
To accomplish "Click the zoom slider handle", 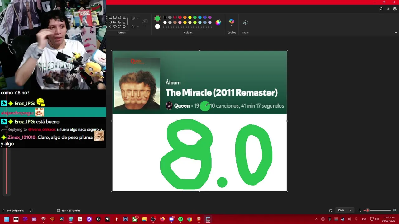I will (x=368, y=210).
